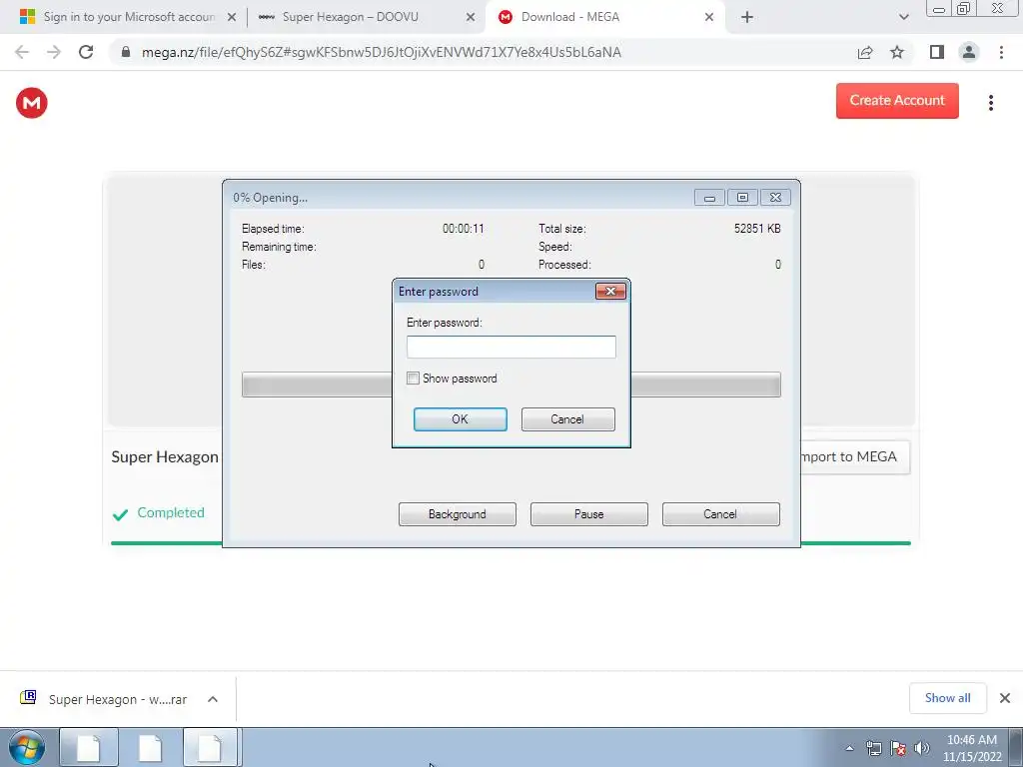
Task: Click the mega.nz URL address bar
Action: [381, 52]
